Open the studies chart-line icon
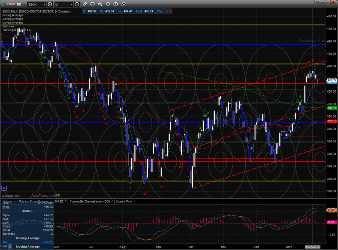Image resolution: width=338 pixels, height=250 pixels. click(92, 4)
